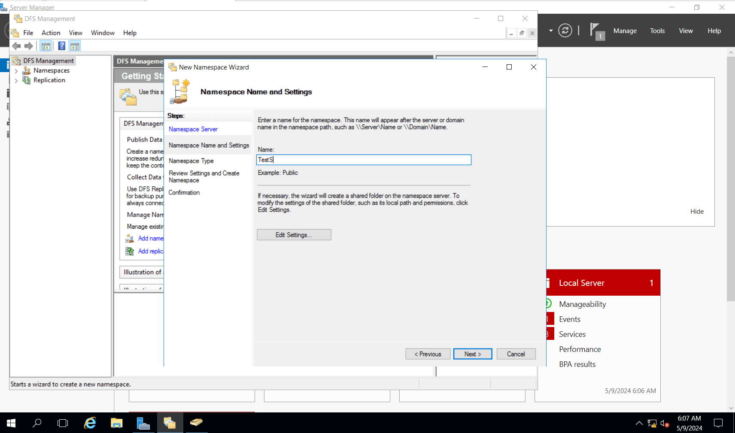Viewport: 735px width, 433px height.
Task: Click the muted volume tray icon
Action: pyautogui.click(x=665, y=424)
